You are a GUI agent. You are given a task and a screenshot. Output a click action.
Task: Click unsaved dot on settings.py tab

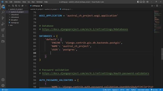[x=42, y=6]
